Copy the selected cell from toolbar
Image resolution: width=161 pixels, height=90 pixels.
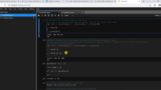tap(49, 15)
